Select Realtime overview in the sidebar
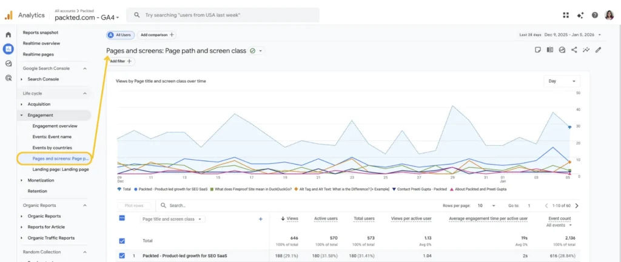 (x=41, y=44)
